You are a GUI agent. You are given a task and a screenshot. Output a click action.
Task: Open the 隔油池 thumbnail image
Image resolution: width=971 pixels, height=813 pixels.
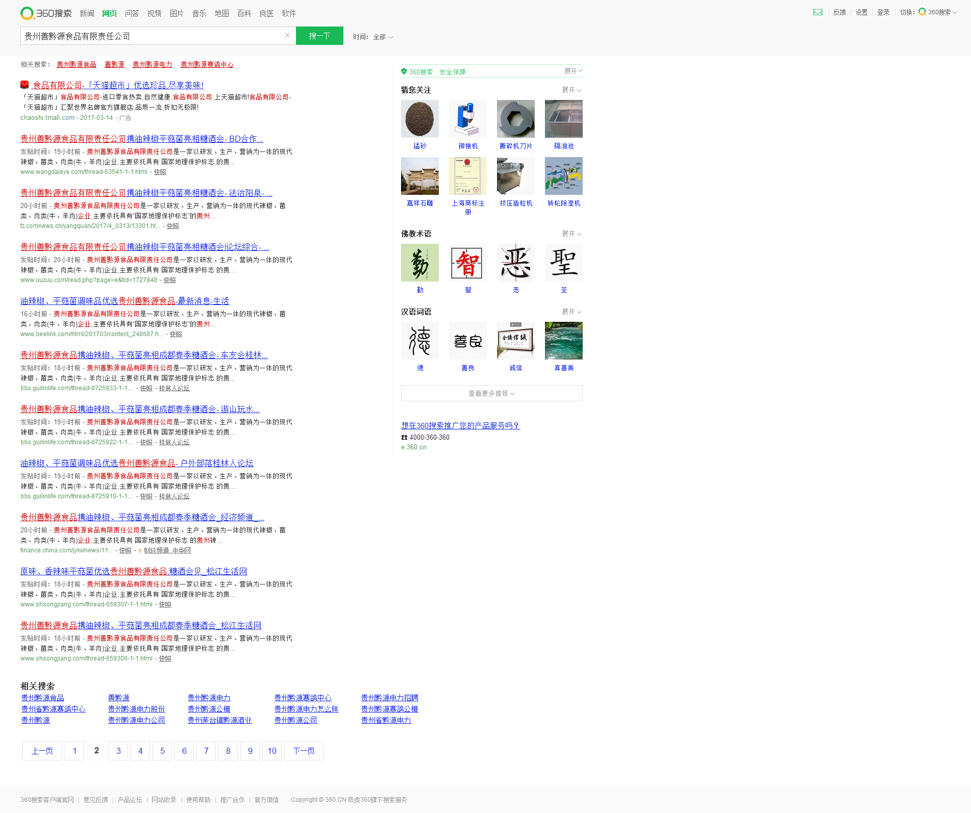564,119
